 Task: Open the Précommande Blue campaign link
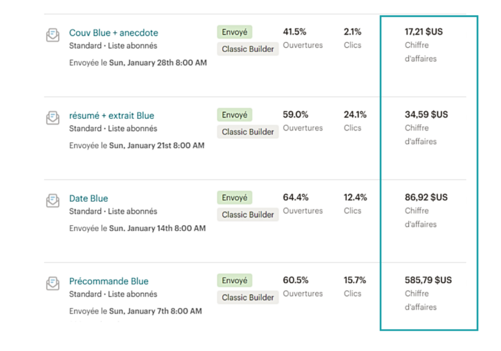tap(109, 281)
